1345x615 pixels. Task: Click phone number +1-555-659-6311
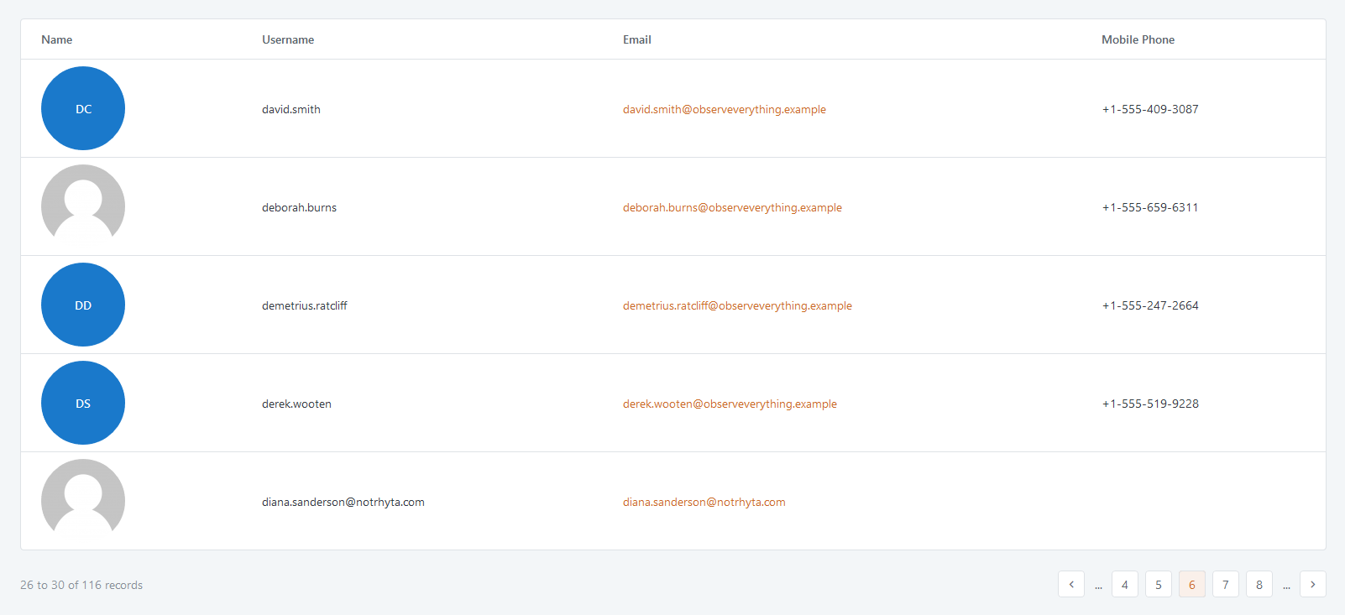(1150, 207)
